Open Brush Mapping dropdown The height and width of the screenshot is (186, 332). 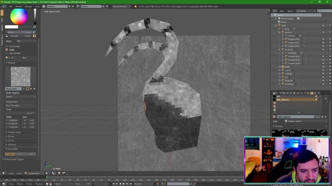click(21, 97)
